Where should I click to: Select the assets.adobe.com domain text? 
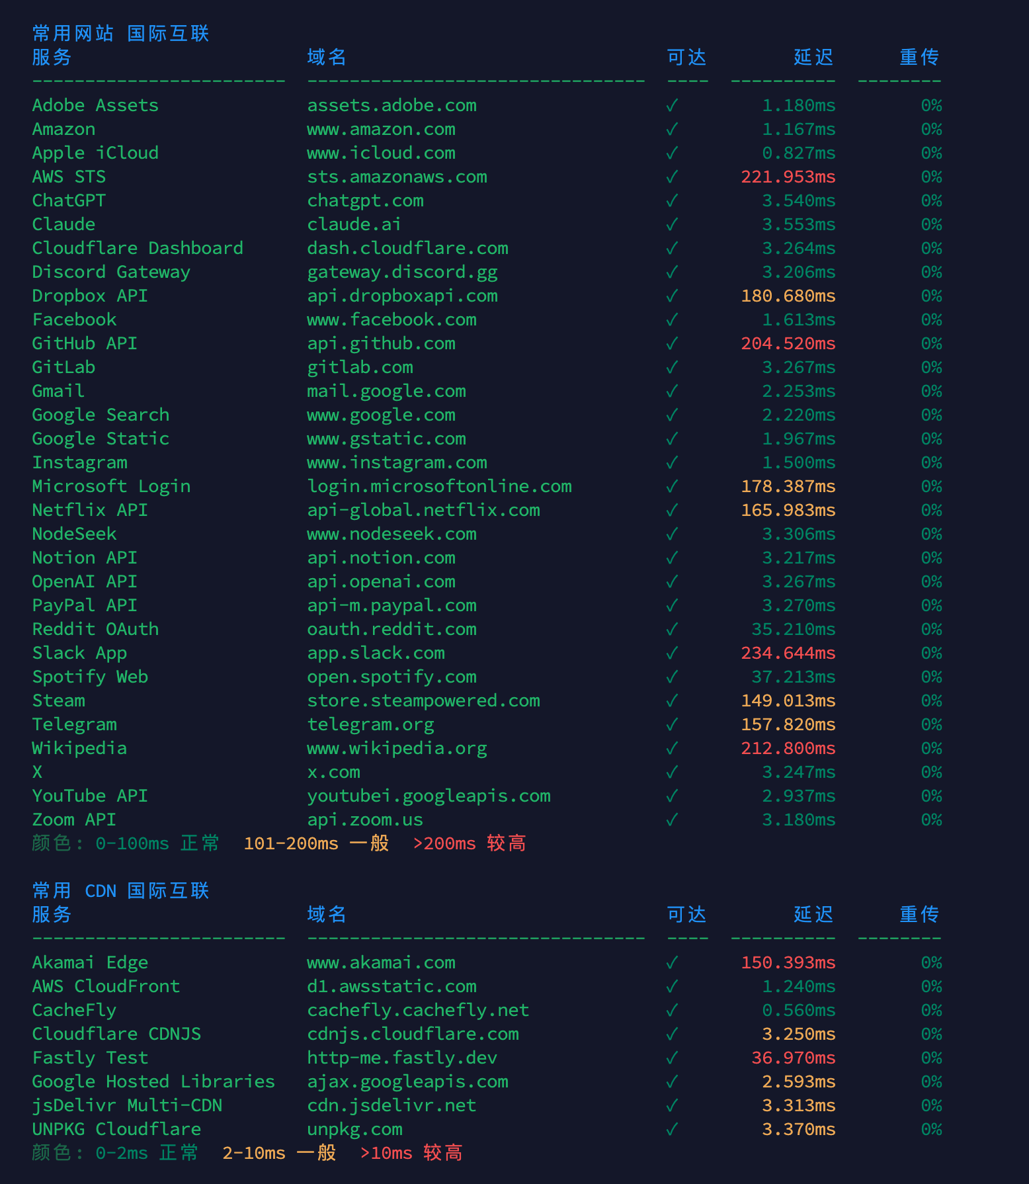tap(391, 105)
